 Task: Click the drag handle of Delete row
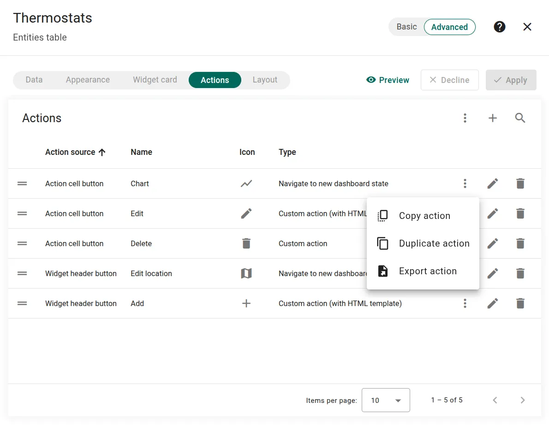pyautogui.click(x=22, y=243)
